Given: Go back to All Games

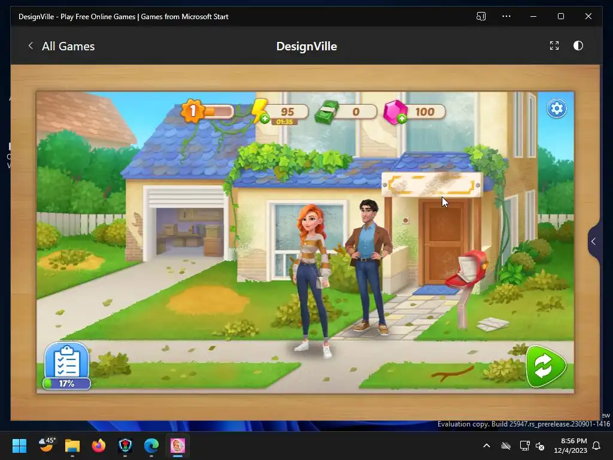Looking at the screenshot, I should [68, 46].
